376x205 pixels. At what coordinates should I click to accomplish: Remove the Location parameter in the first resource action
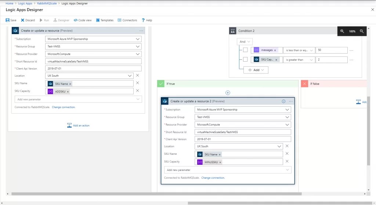pyautogui.click(x=137, y=75)
